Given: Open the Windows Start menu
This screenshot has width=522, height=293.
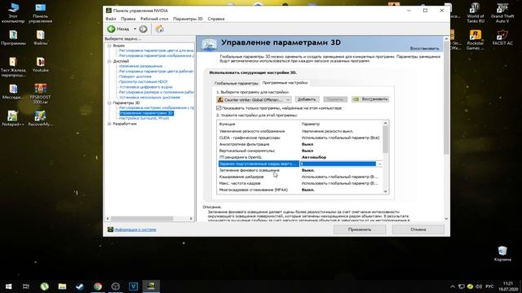Looking at the screenshot, I should (9, 286).
